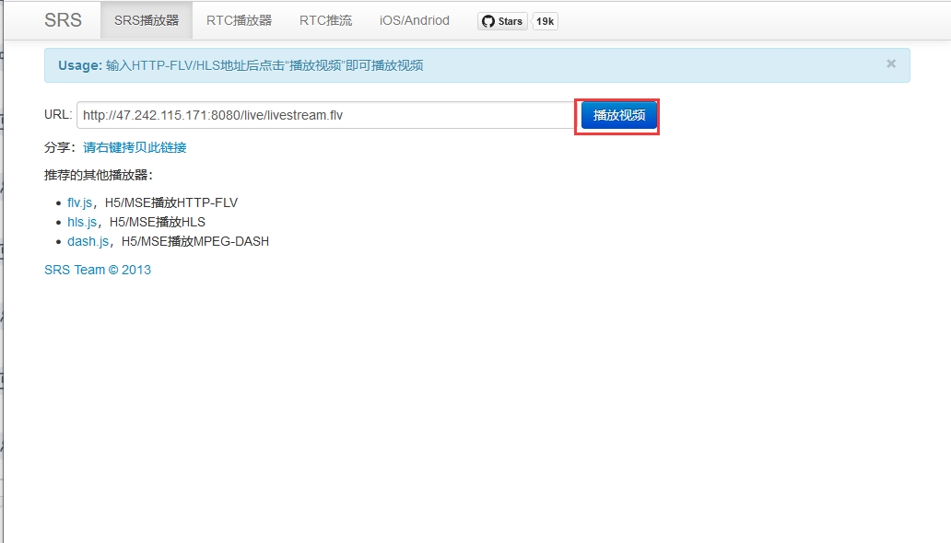Viewport: 951px width, 543px height.
Task: Dismiss the Usage alert with the × icon
Action: coord(891,64)
